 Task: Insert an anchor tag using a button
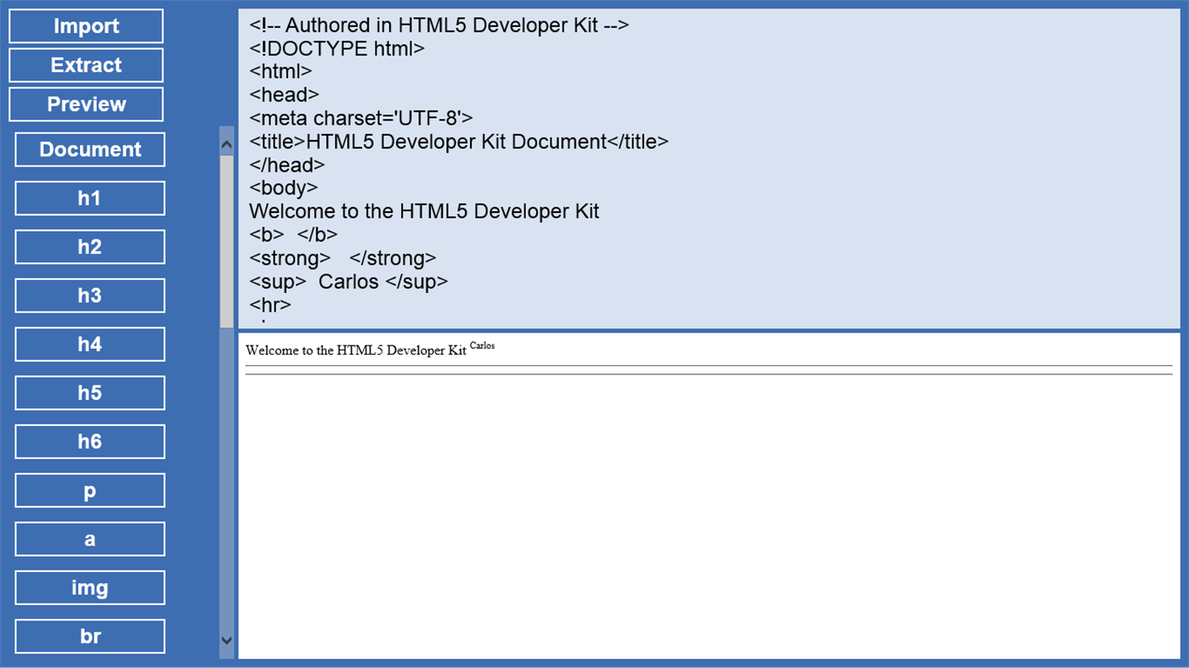pyautogui.click(x=89, y=538)
